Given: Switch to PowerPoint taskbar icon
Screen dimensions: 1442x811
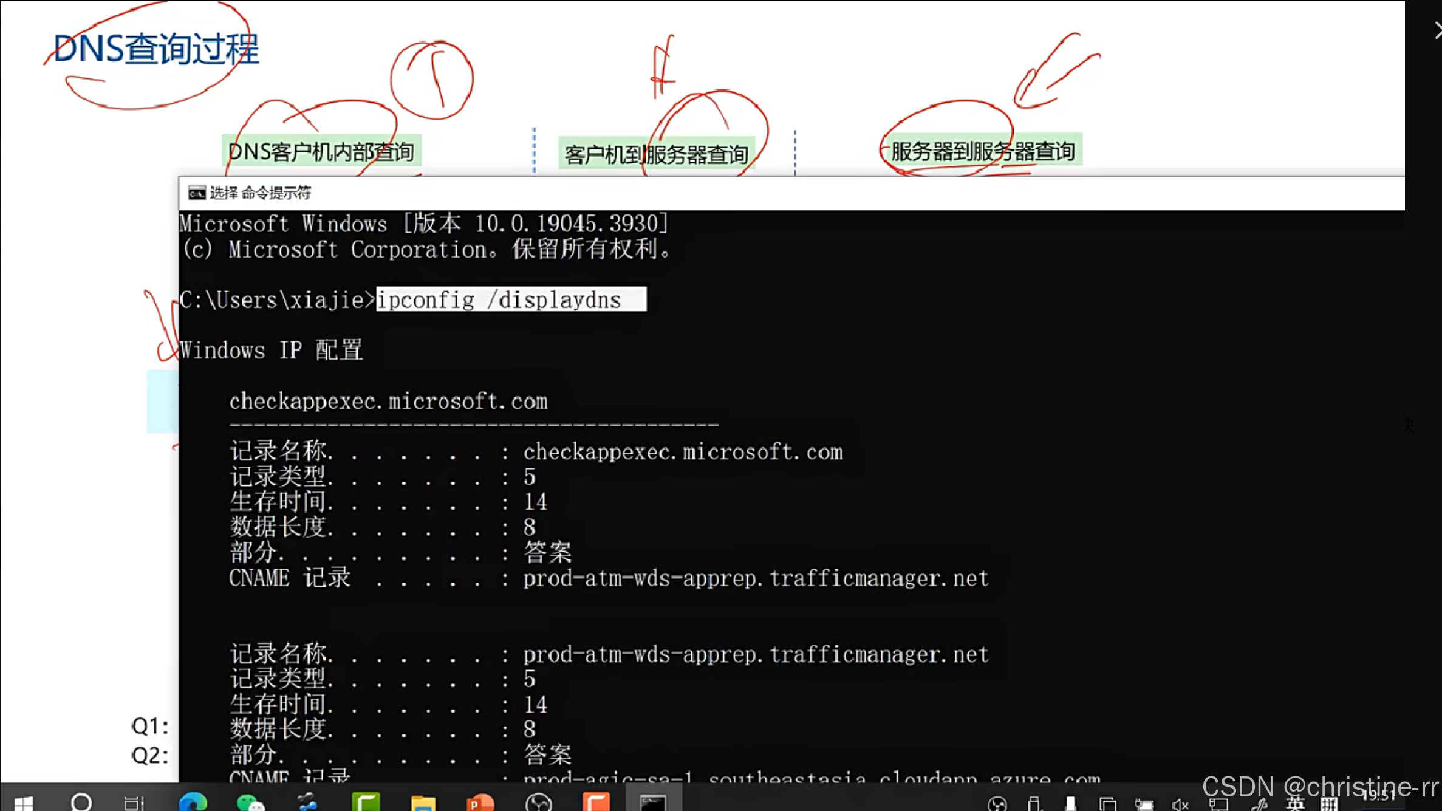Looking at the screenshot, I should coord(480,803).
